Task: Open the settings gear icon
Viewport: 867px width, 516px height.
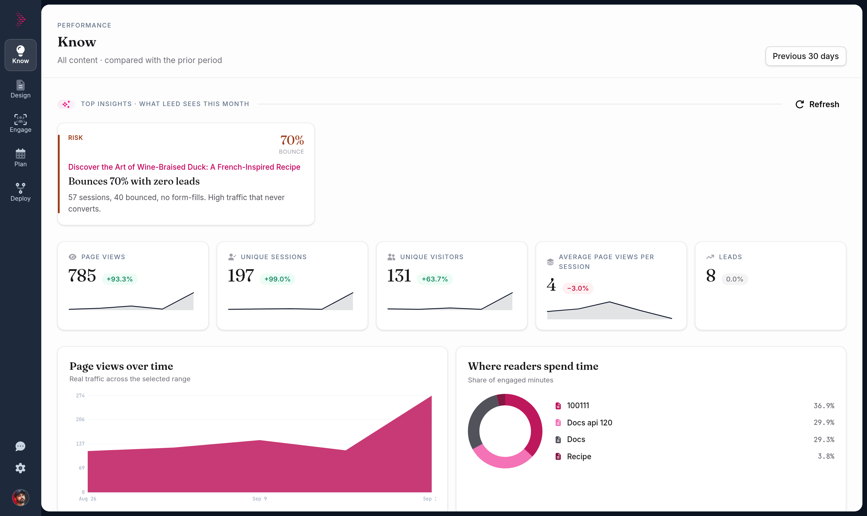Action: [21, 468]
